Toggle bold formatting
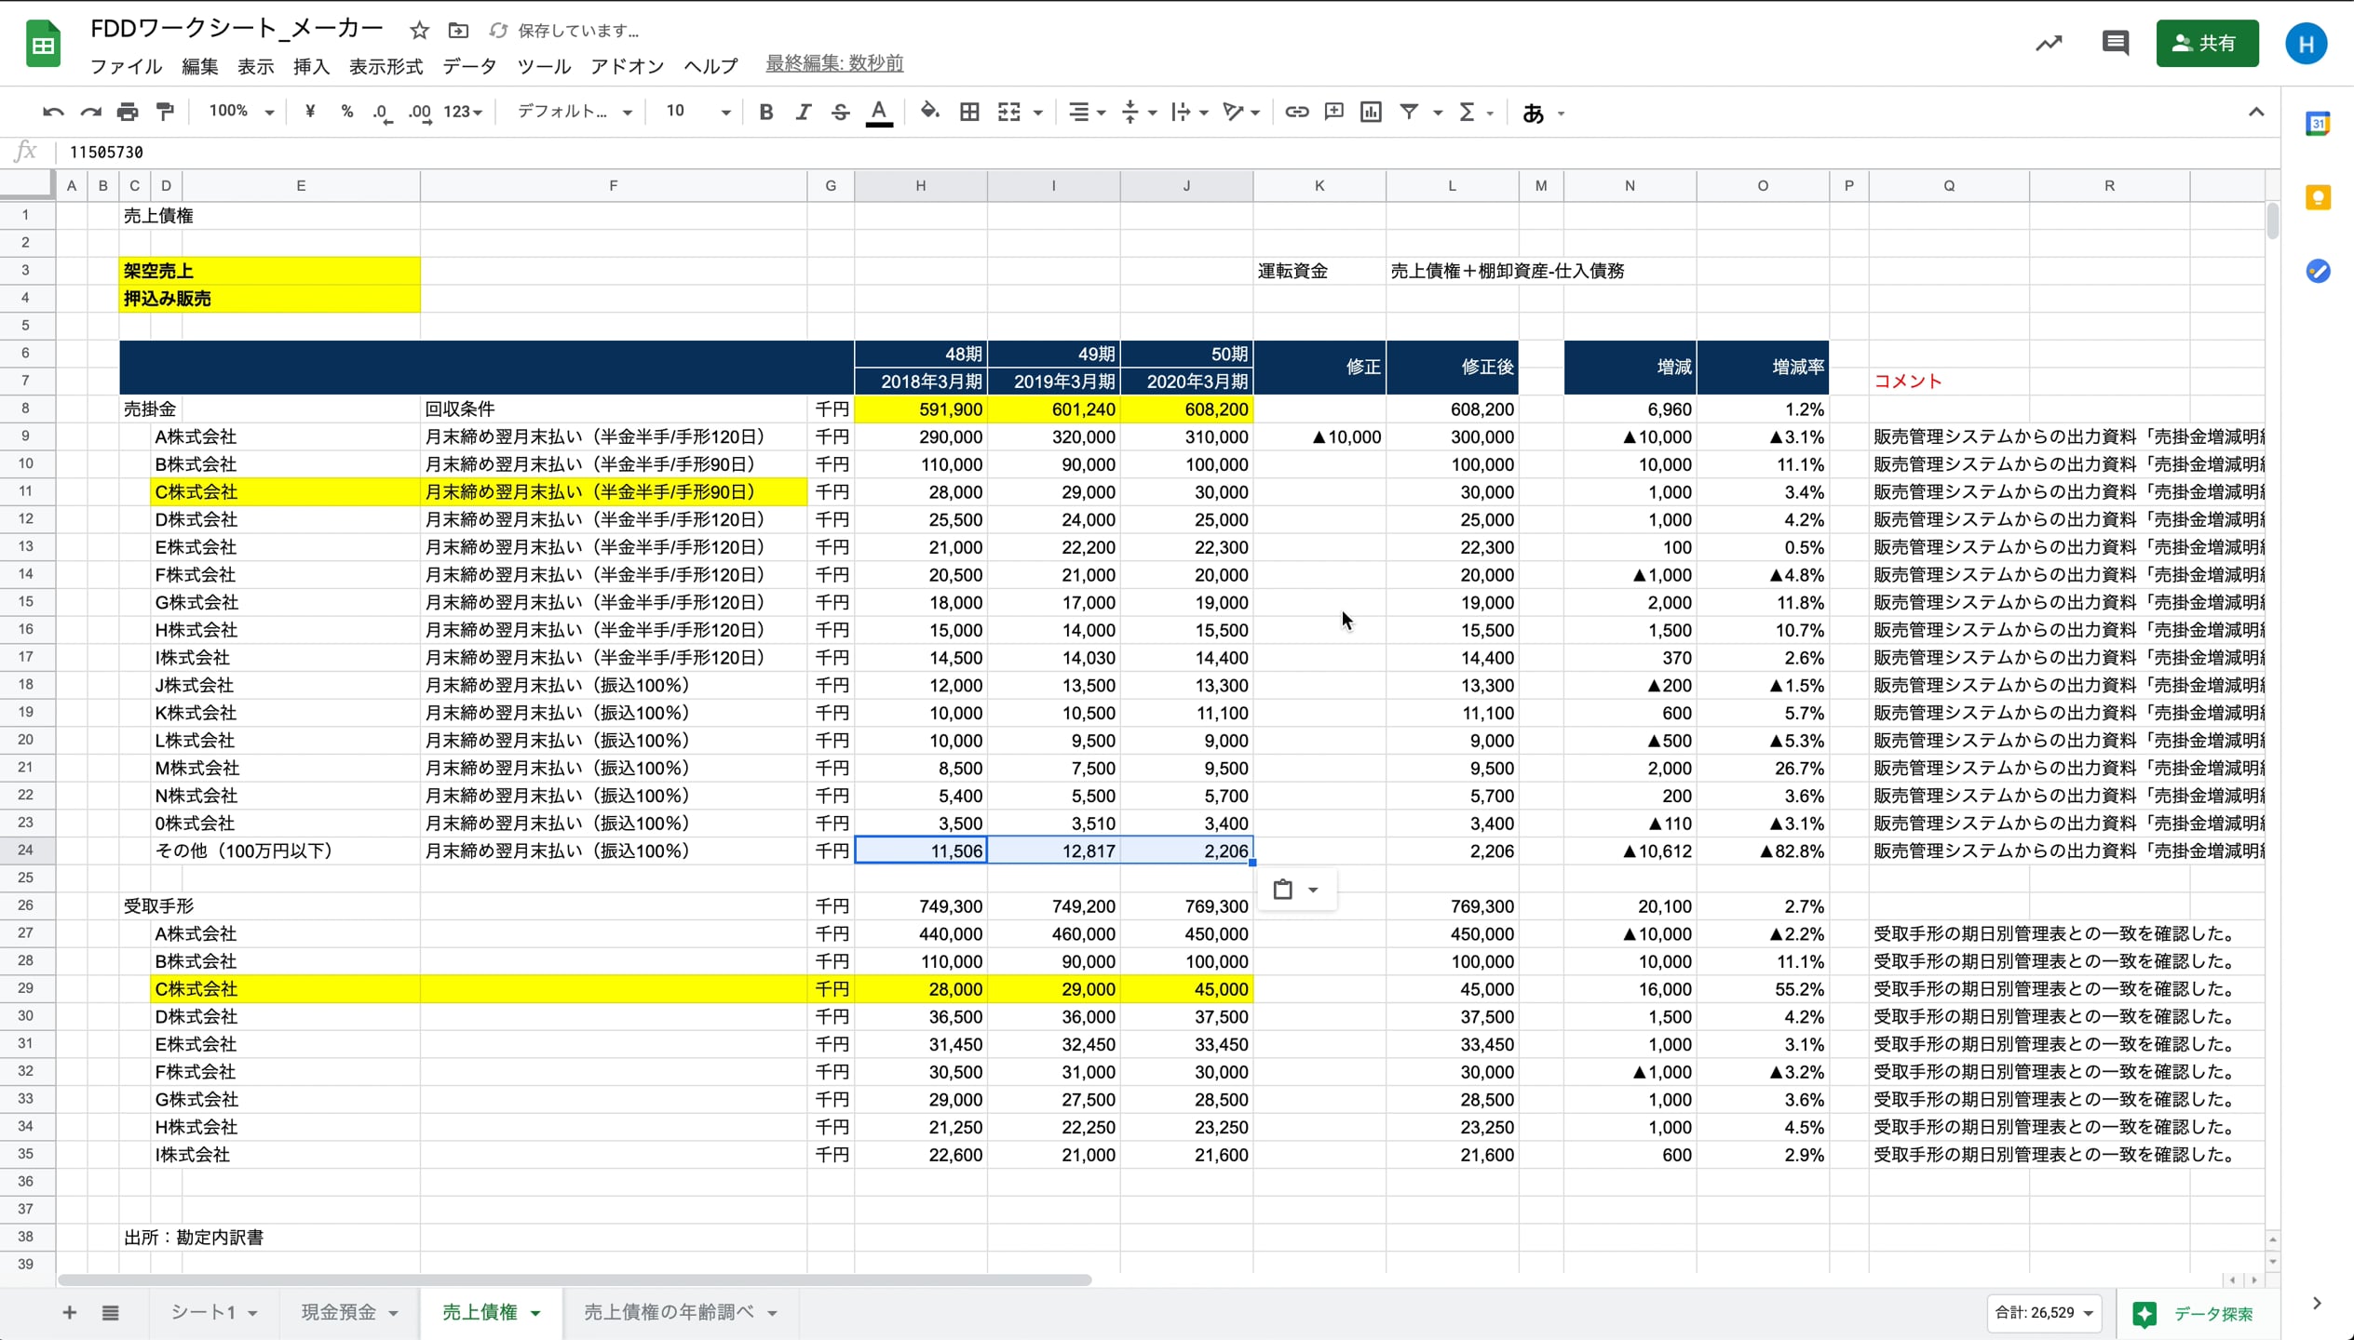Screen dimensions: 2354x1340 (764, 111)
